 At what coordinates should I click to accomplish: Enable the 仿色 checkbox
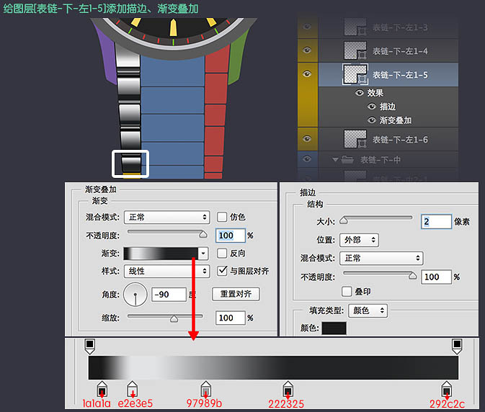222,217
